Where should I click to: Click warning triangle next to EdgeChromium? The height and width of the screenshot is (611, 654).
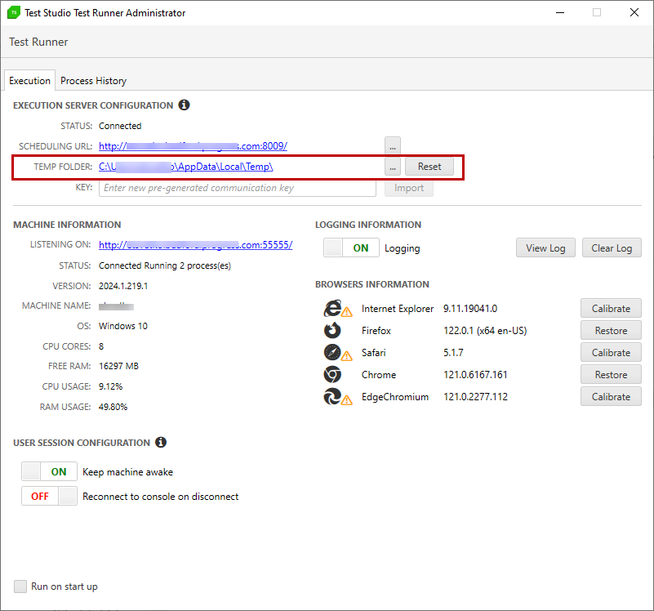point(347,400)
